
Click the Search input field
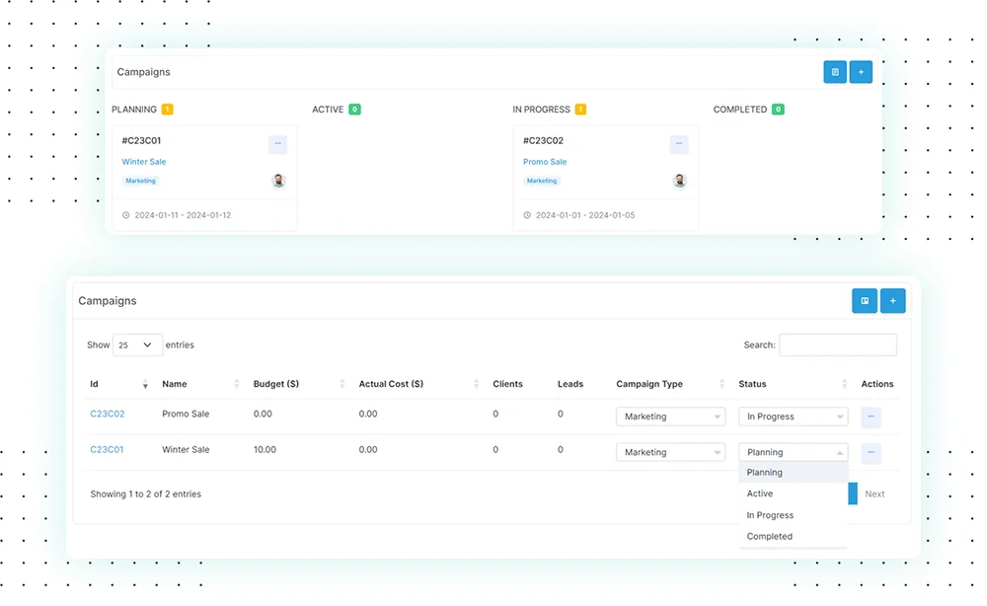tap(837, 345)
